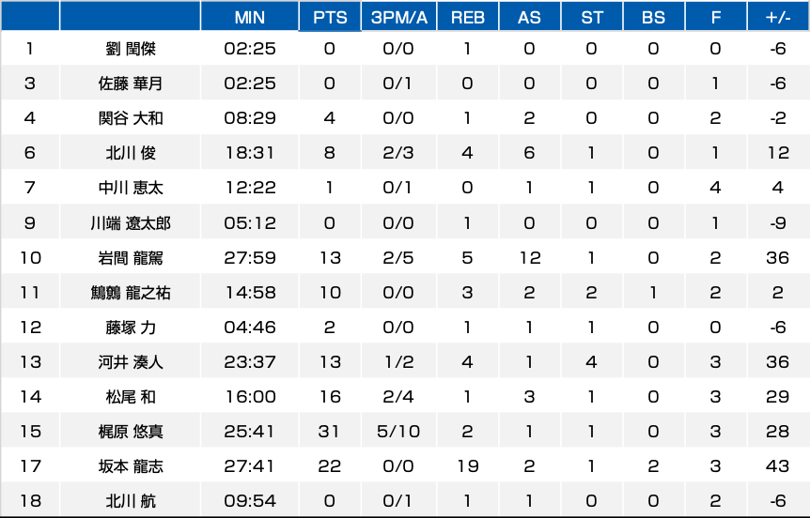The height and width of the screenshot is (518, 810).
Task: Select player name 松尾 和
Action: pyautogui.click(x=131, y=397)
